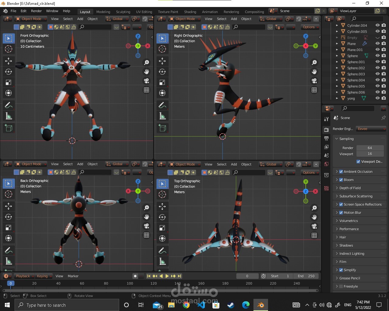Click the Render samples value 64

pyautogui.click(x=370, y=148)
